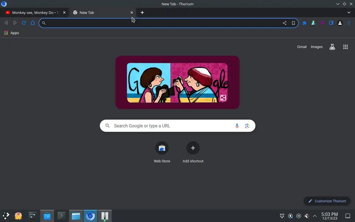The image size is (355, 222).
Task: Open the file manager in taskbar
Action: click(x=76, y=216)
